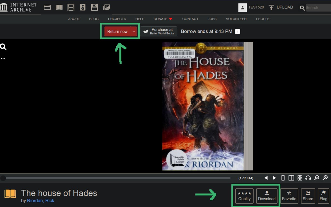The width and height of the screenshot is (331, 207).
Task: Open author link Riordan, Rick
Action: tap(41, 201)
